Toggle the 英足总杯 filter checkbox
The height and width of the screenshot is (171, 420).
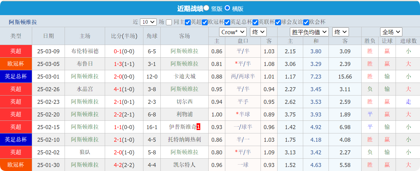(x=227, y=22)
